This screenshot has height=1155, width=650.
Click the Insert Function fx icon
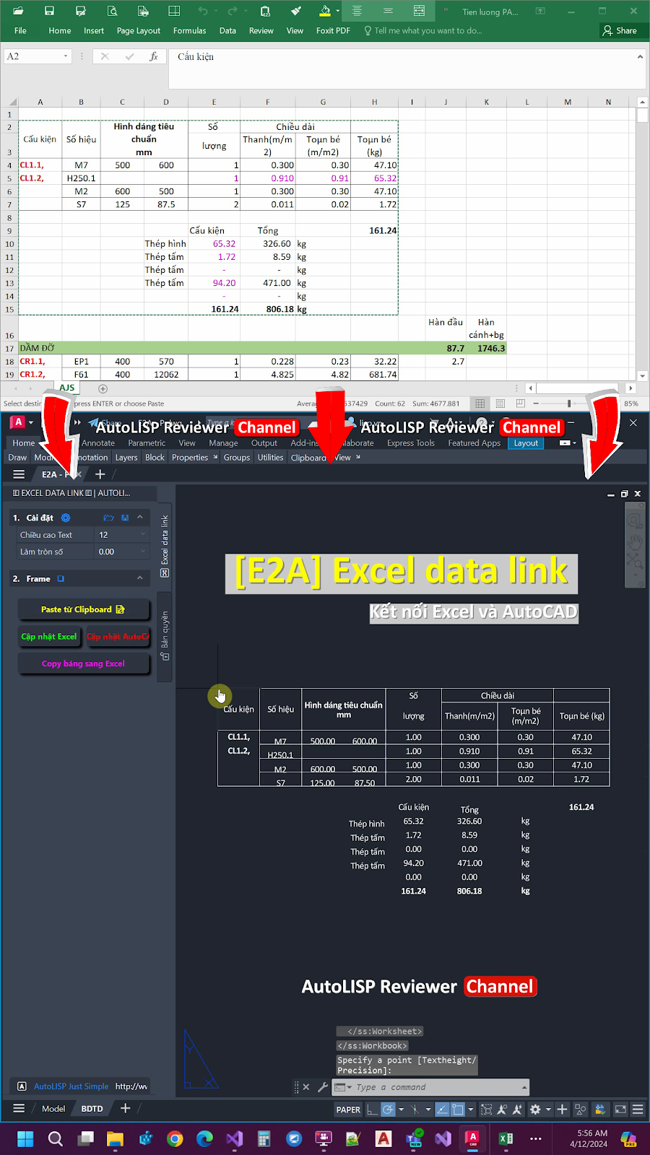tap(154, 56)
